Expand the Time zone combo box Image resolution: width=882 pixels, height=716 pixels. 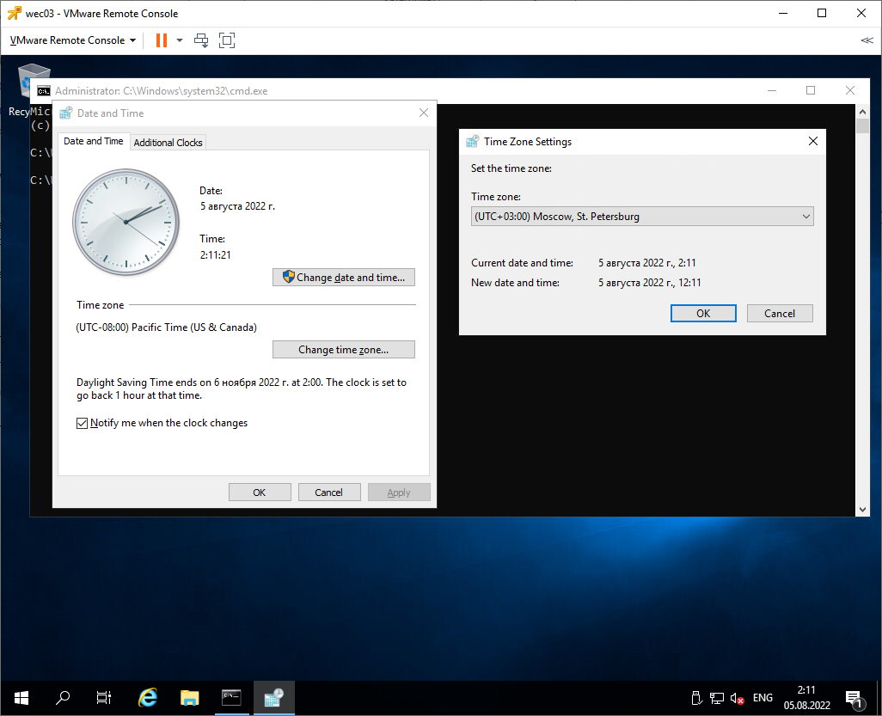pos(642,217)
